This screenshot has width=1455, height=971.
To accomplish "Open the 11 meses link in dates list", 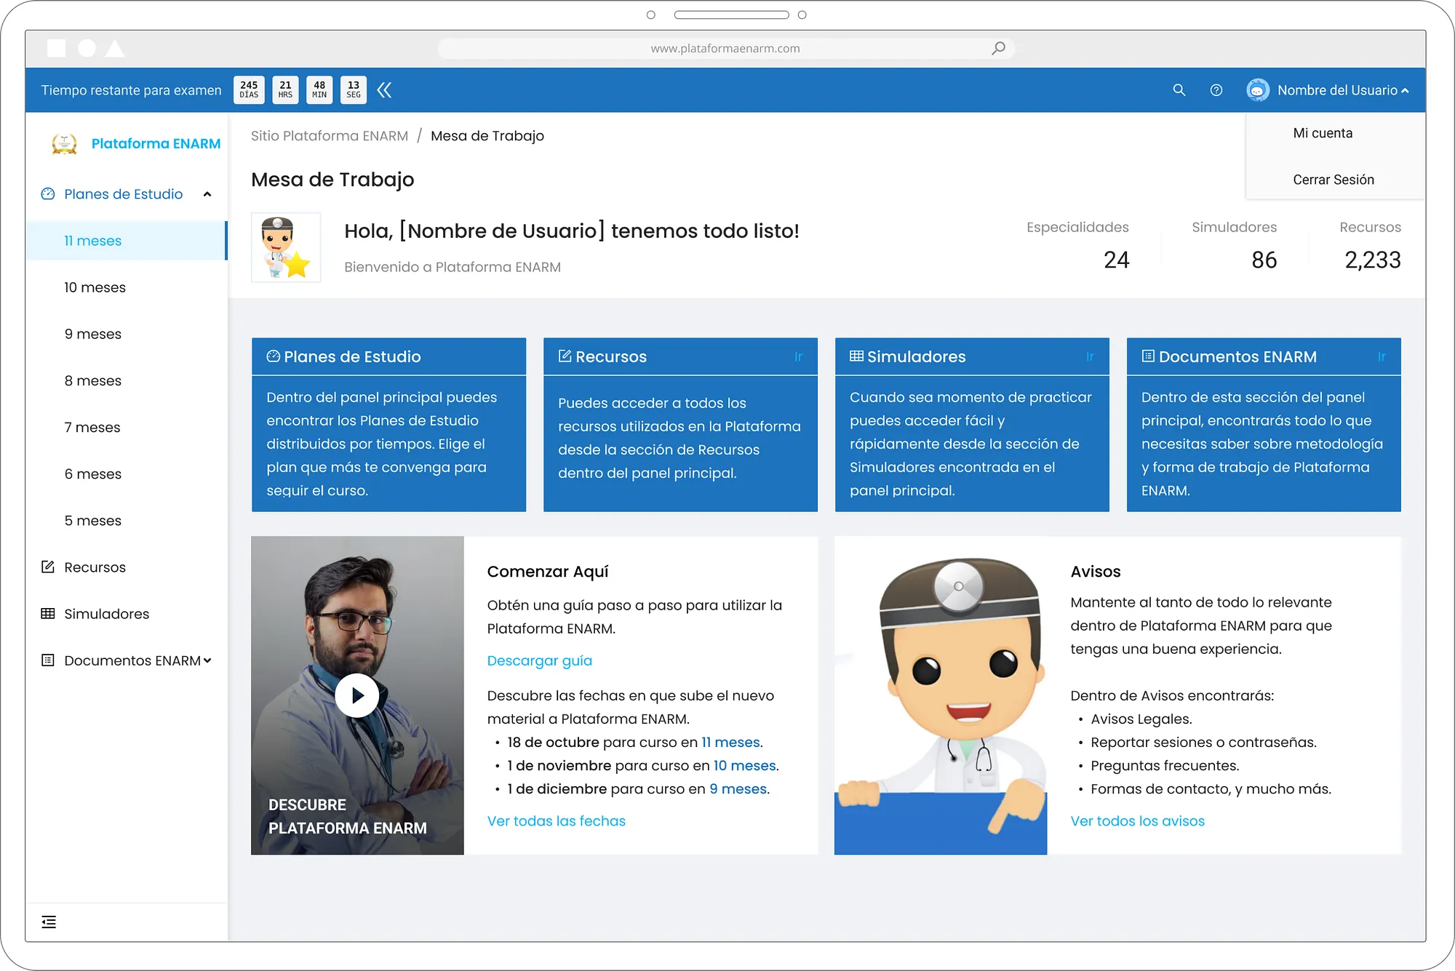I will (731, 742).
